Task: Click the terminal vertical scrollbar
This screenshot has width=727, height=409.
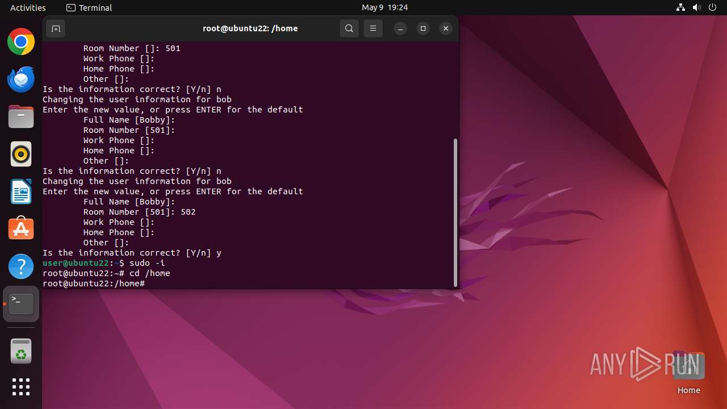Action: [x=456, y=212]
